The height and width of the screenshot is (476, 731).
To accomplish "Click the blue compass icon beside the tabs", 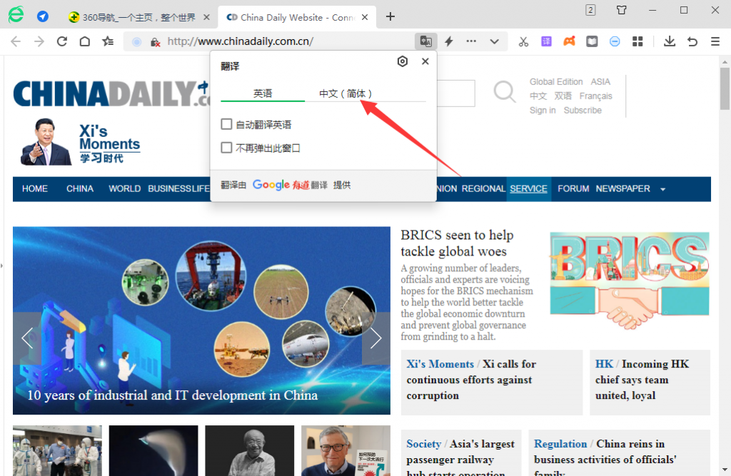I will (43, 16).
